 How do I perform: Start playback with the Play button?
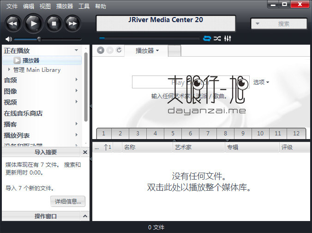[33, 23]
